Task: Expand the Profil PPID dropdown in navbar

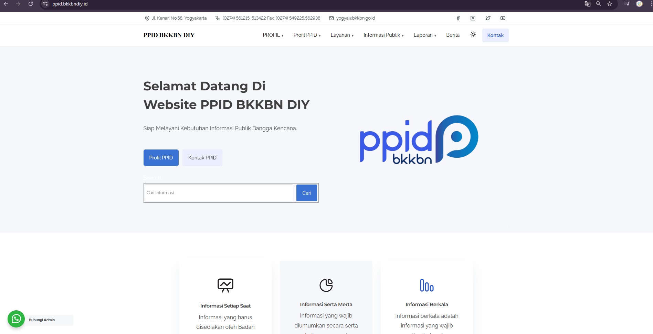Action: point(307,35)
